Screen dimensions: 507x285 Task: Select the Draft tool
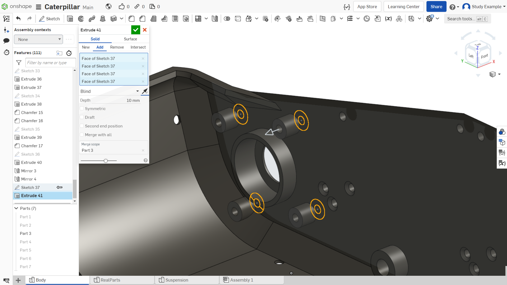tap(153, 19)
